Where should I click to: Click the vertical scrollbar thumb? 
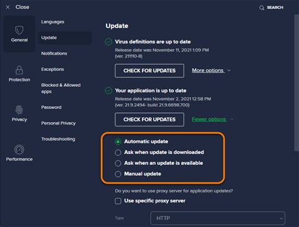(x=296, y=83)
